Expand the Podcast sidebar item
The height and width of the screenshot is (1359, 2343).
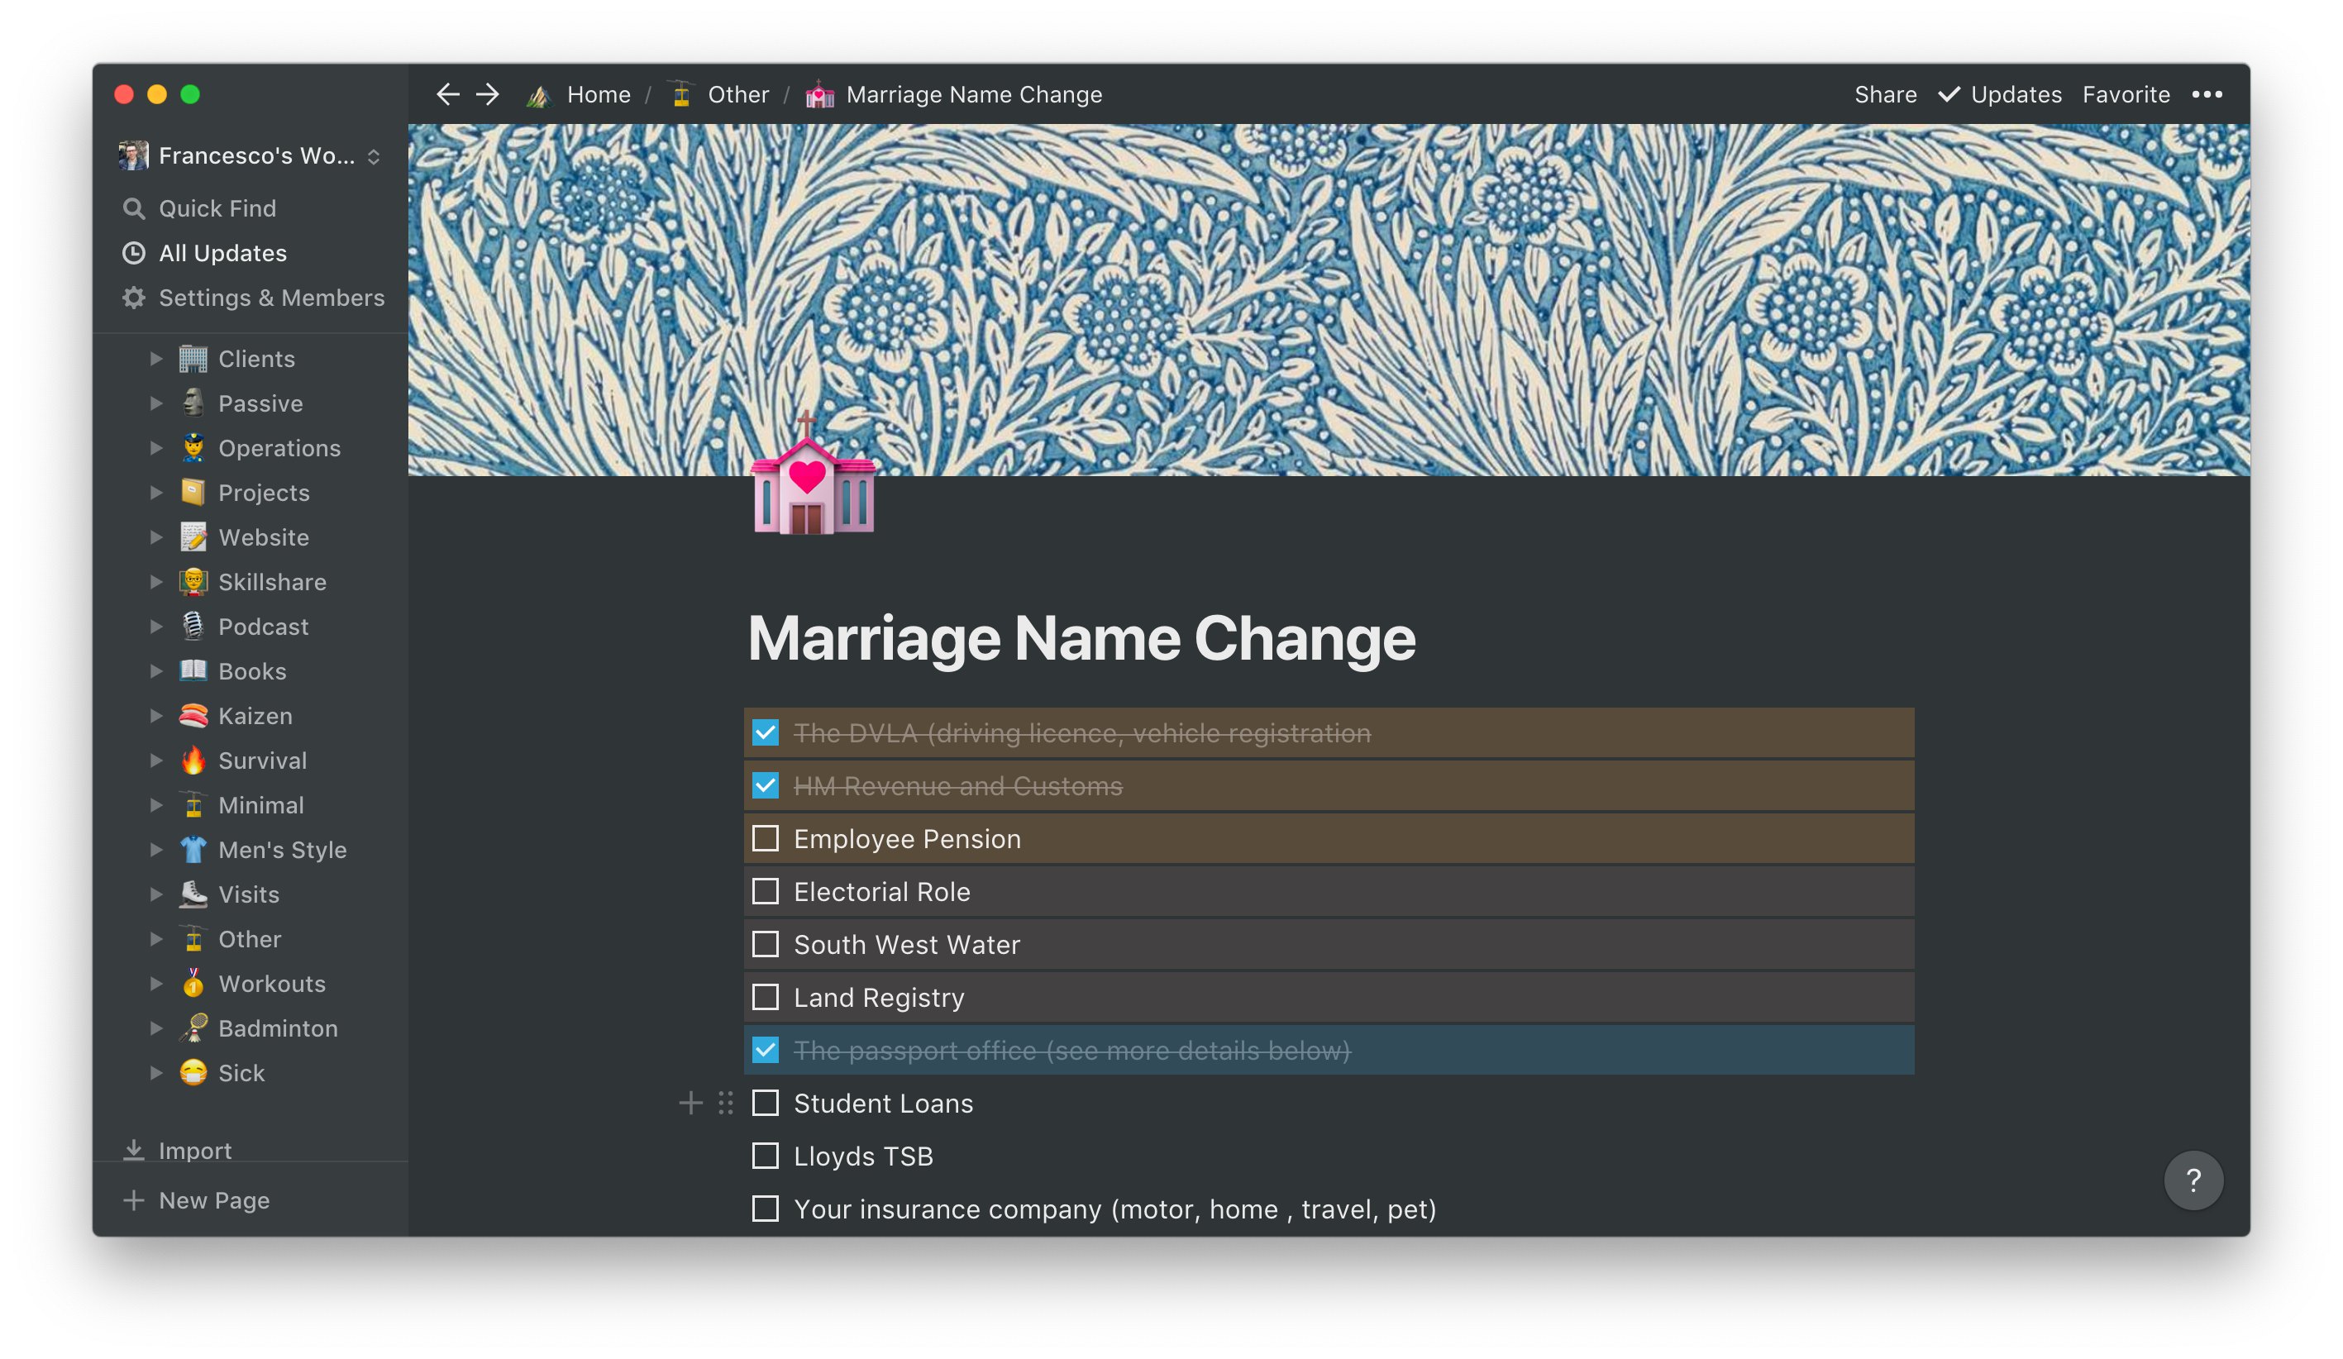156,627
